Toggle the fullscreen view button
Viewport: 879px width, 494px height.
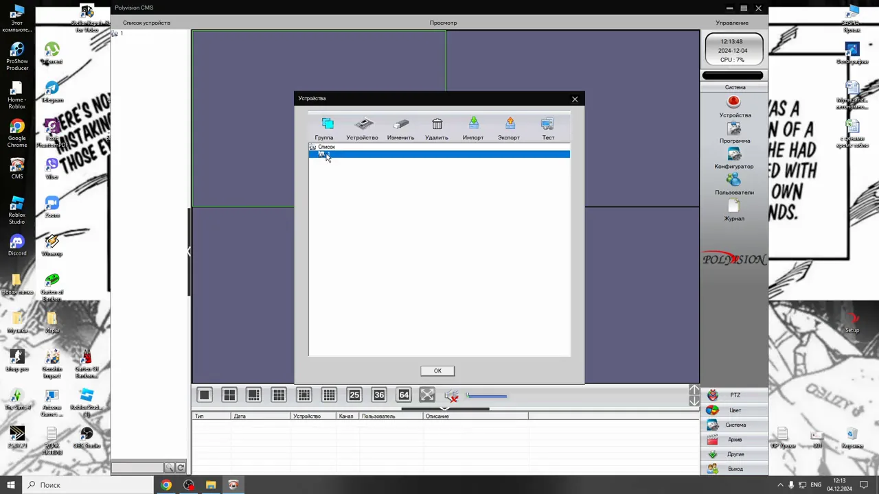427,395
